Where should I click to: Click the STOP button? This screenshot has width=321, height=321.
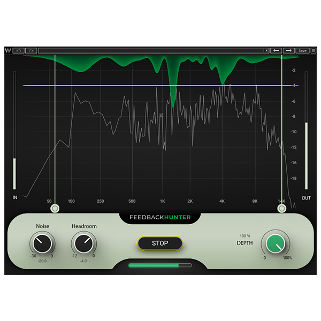[x=160, y=243]
